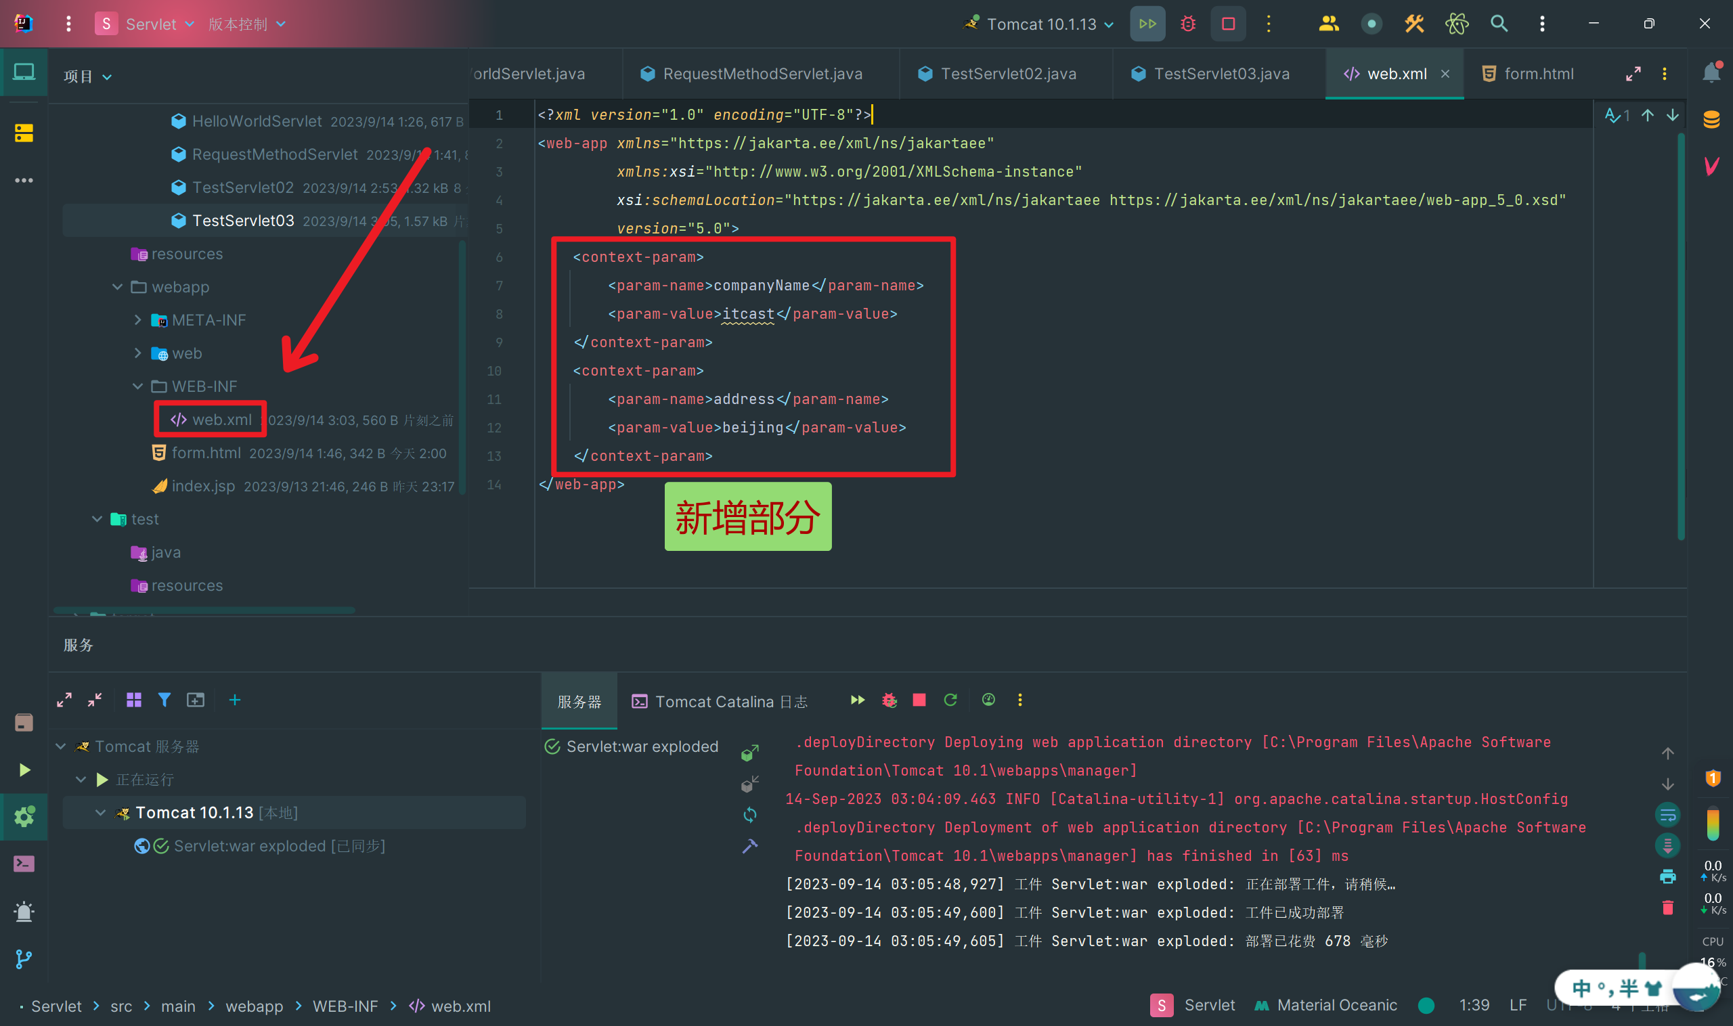This screenshot has height=1026, width=1733.
Task: Open the Tomcat Catalina log tab
Action: tap(720, 702)
